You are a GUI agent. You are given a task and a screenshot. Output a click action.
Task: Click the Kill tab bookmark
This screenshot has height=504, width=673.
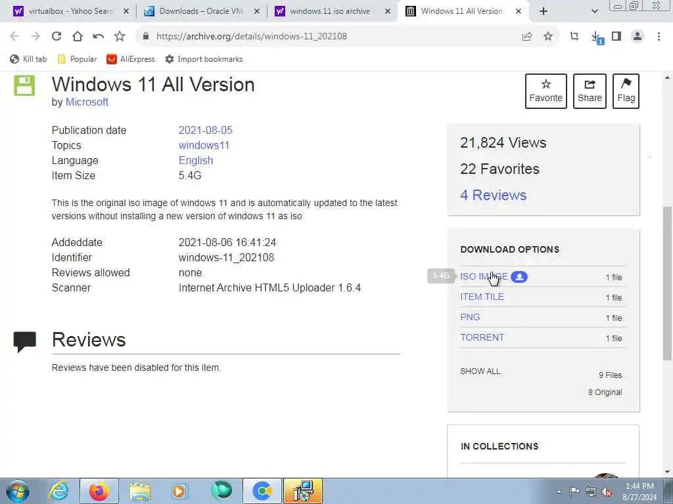pyautogui.click(x=28, y=59)
